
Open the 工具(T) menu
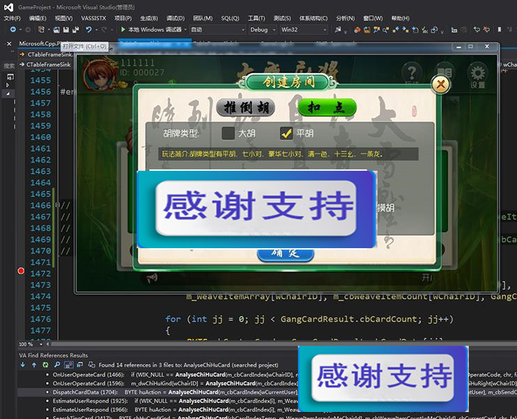pyautogui.click(x=257, y=18)
